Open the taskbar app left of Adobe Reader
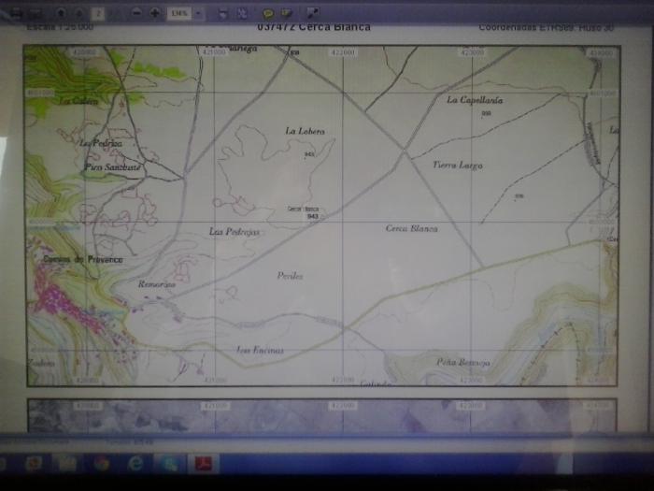 pyautogui.click(x=169, y=464)
